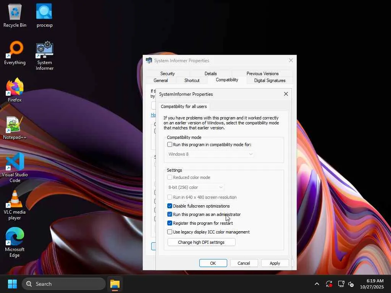Screen dimensions: 391x293
Task: Switch to the Digital Signatures tab
Action: 270,80
